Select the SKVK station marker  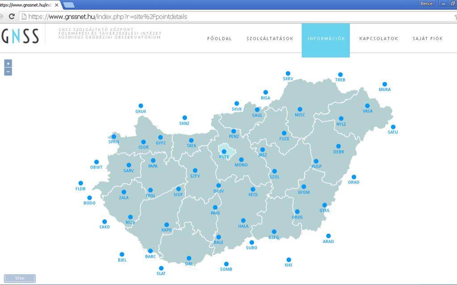point(237,104)
